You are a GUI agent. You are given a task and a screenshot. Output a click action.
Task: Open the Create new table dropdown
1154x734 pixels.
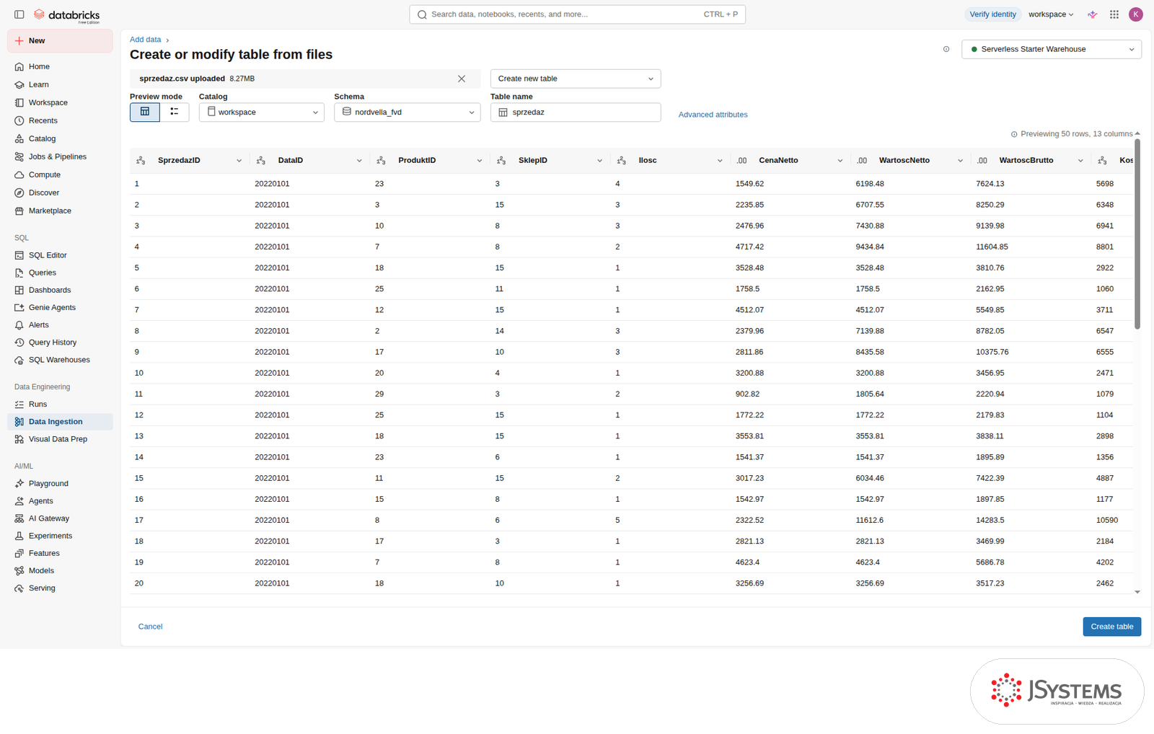pyautogui.click(x=576, y=79)
